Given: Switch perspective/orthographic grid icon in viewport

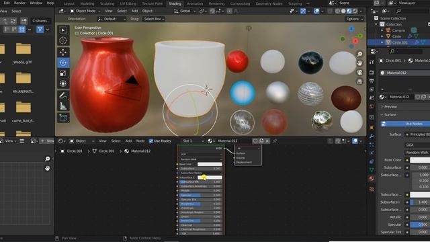Looking at the screenshot, I should [359, 81].
